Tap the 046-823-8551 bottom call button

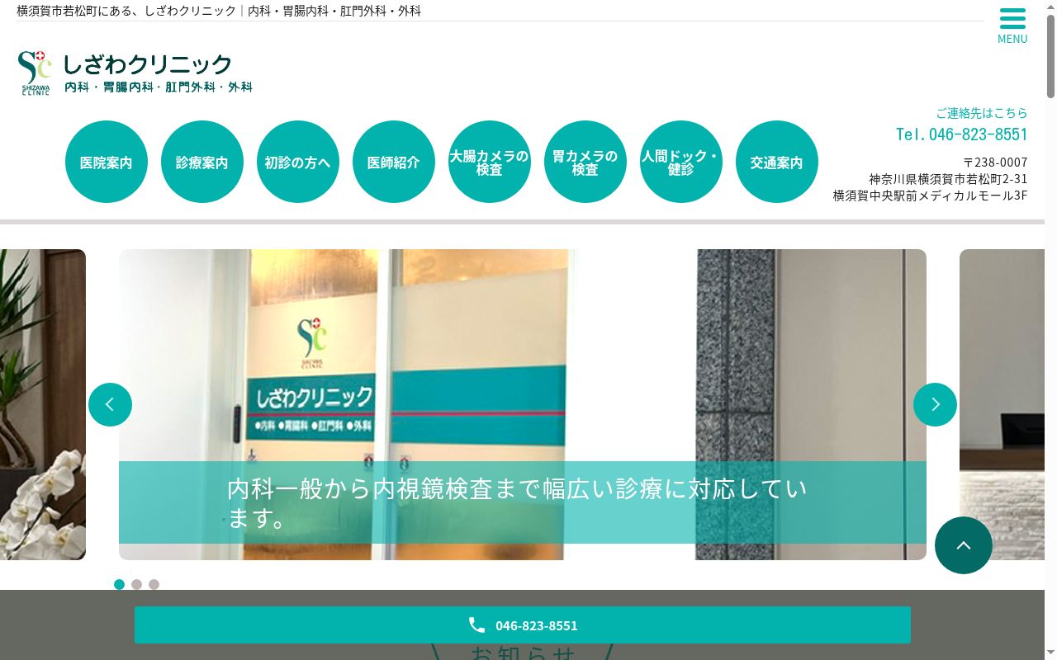[x=523, y=625]
